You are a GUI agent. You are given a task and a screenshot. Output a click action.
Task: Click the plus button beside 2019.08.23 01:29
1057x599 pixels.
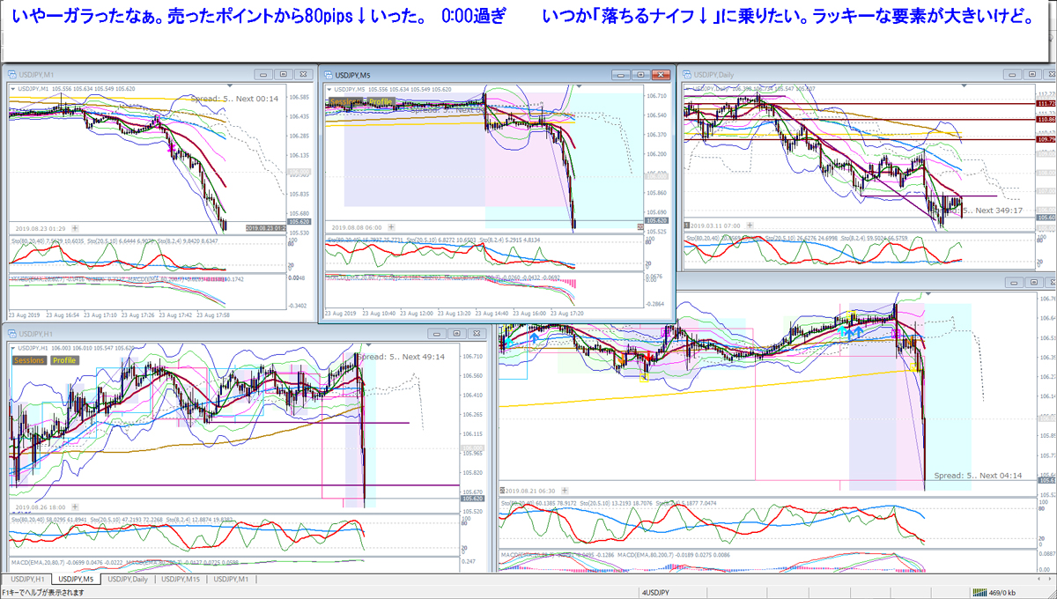tap(74, 227)
